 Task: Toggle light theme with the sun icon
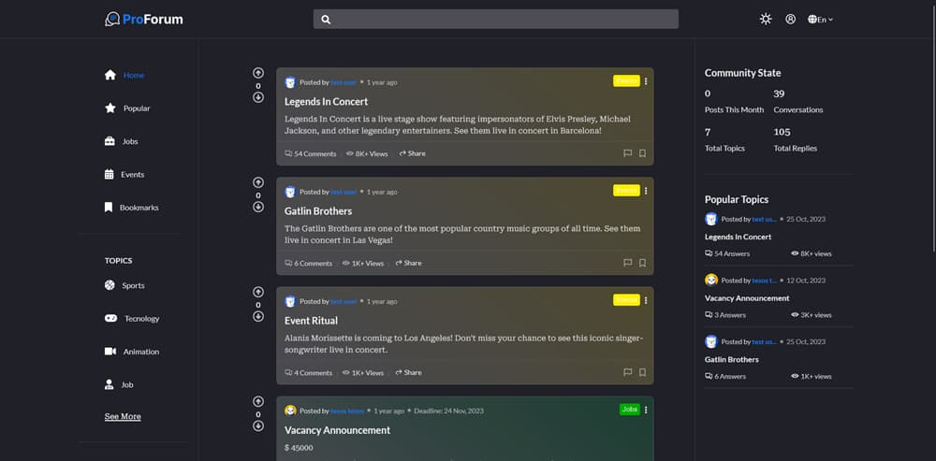(766, 19)
